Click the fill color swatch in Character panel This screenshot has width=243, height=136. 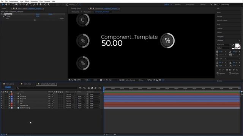pyautogui.click(x=237, y=45)
